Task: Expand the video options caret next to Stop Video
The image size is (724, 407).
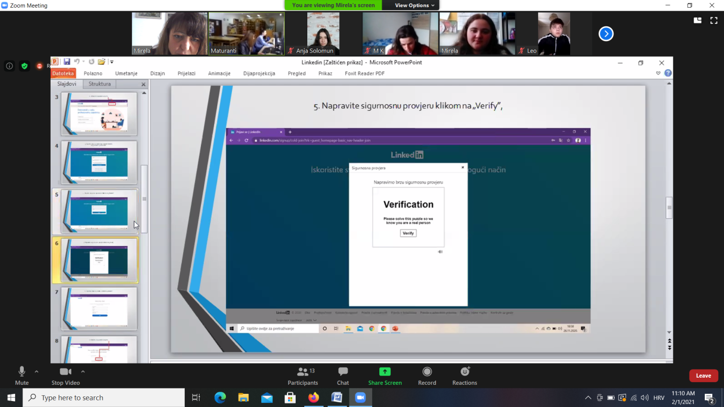Action: coord(83,372)
